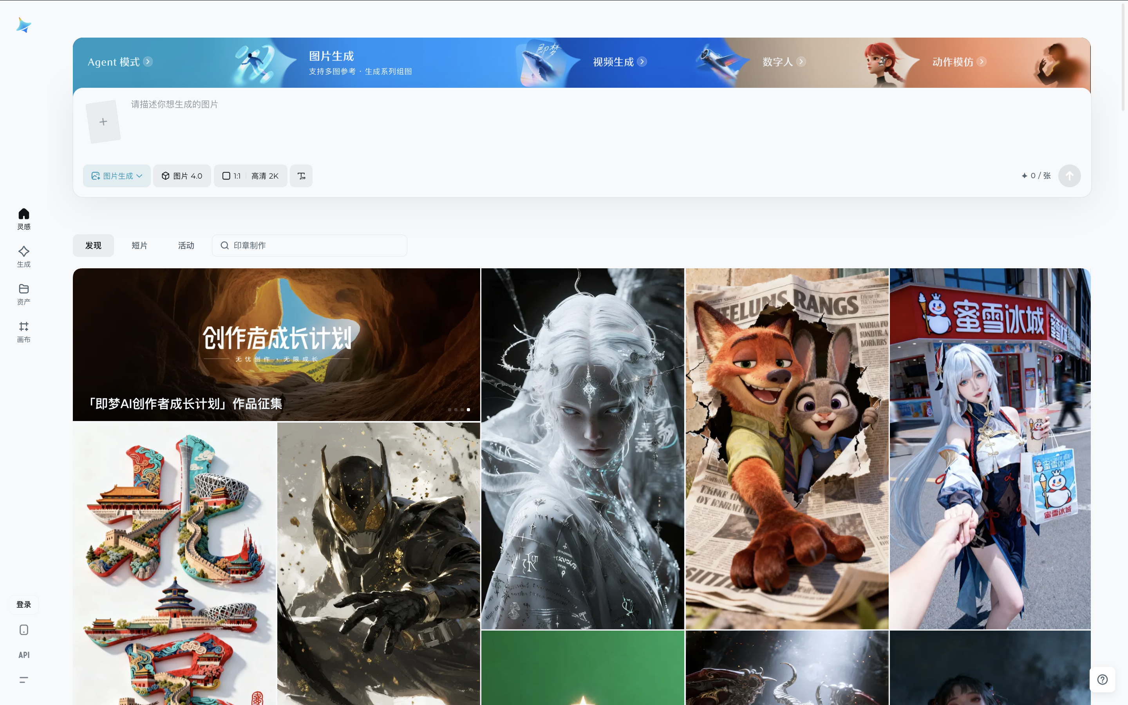Switch to the 活动 tab
This screenshot has width=1128, height=705.
(186, 245)
